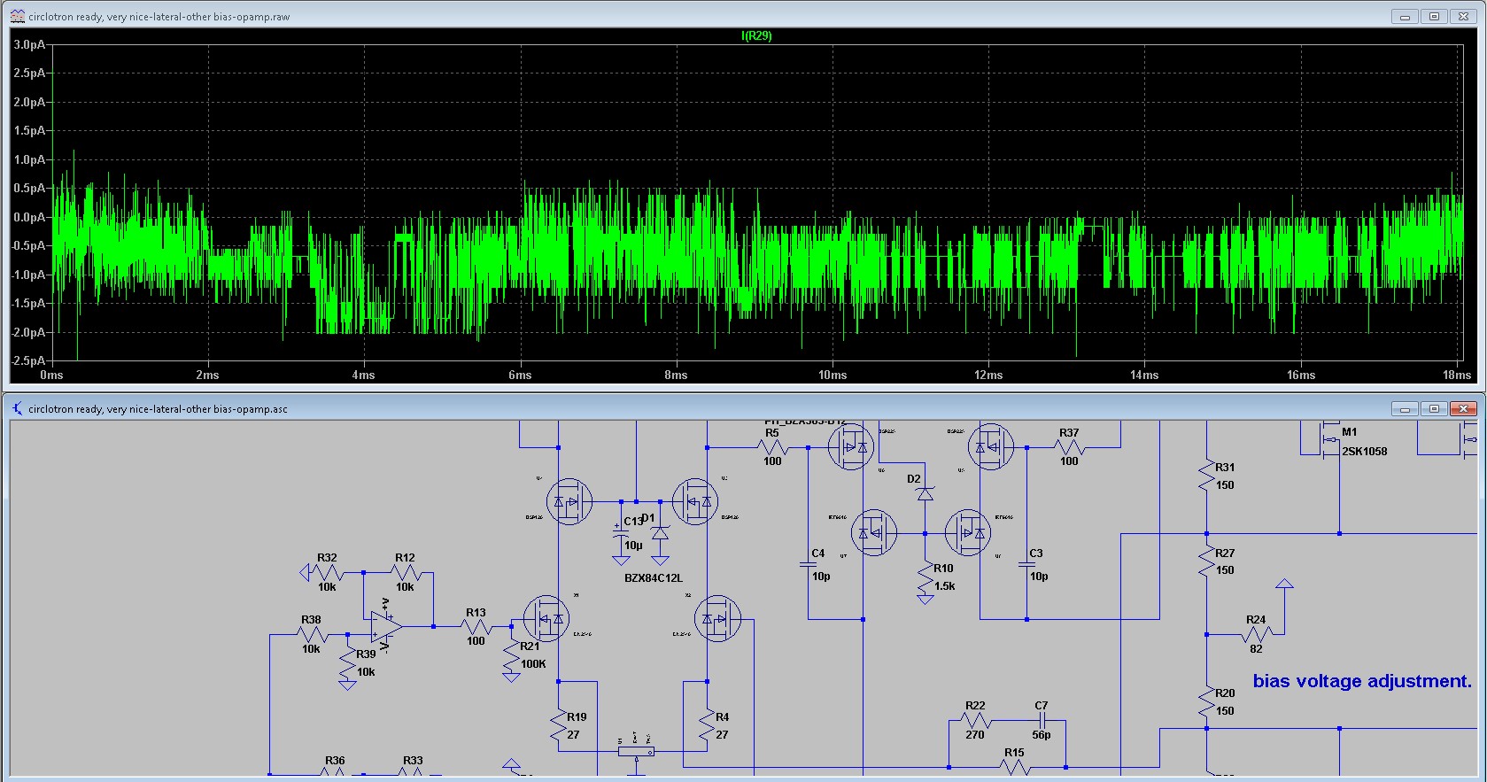Select the R13 100 resistor symbol

(476, 627)
